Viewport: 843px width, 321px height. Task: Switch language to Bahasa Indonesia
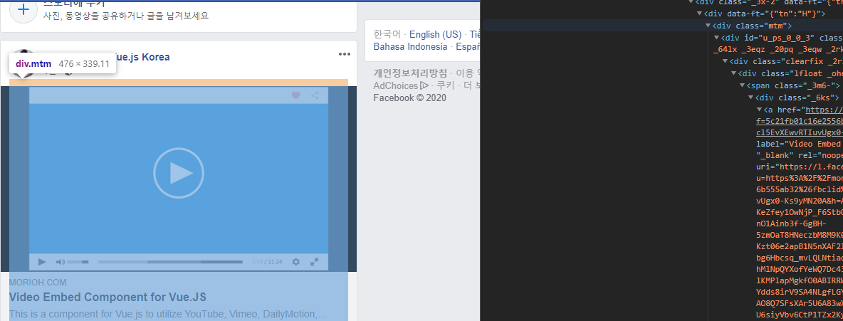coord(410,47)
